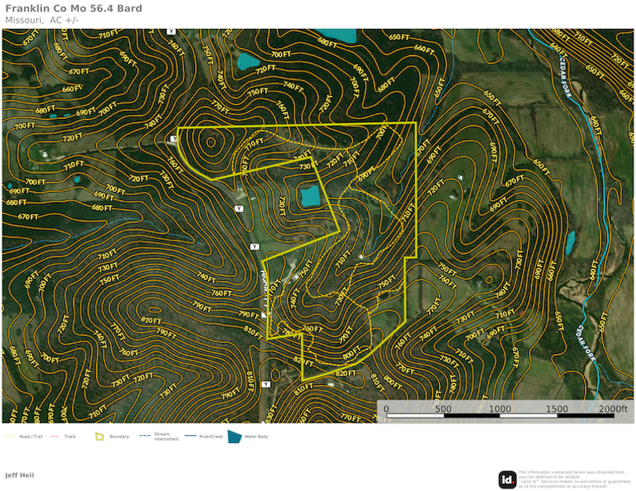Click the Road / Trail legend line icon
Image resolution: width=636 pixels, height=491 pixels.
click(10, 436)
